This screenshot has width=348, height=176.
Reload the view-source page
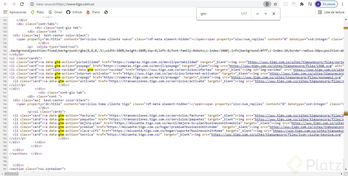(x=22, y=4)
